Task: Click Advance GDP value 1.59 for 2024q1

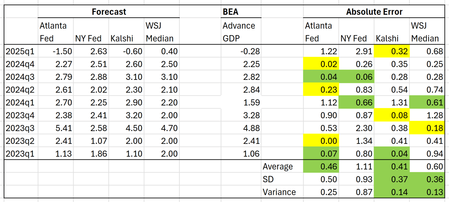Action: [241, 103]
